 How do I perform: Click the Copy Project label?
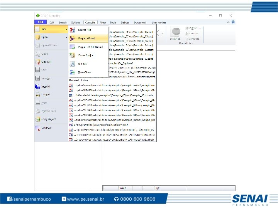pyautogui.click(x=48, y=119)
